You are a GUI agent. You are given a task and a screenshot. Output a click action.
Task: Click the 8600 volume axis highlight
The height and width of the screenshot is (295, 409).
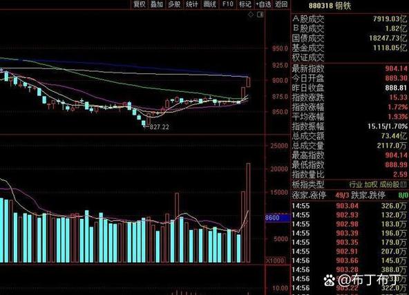coord(278,218)
